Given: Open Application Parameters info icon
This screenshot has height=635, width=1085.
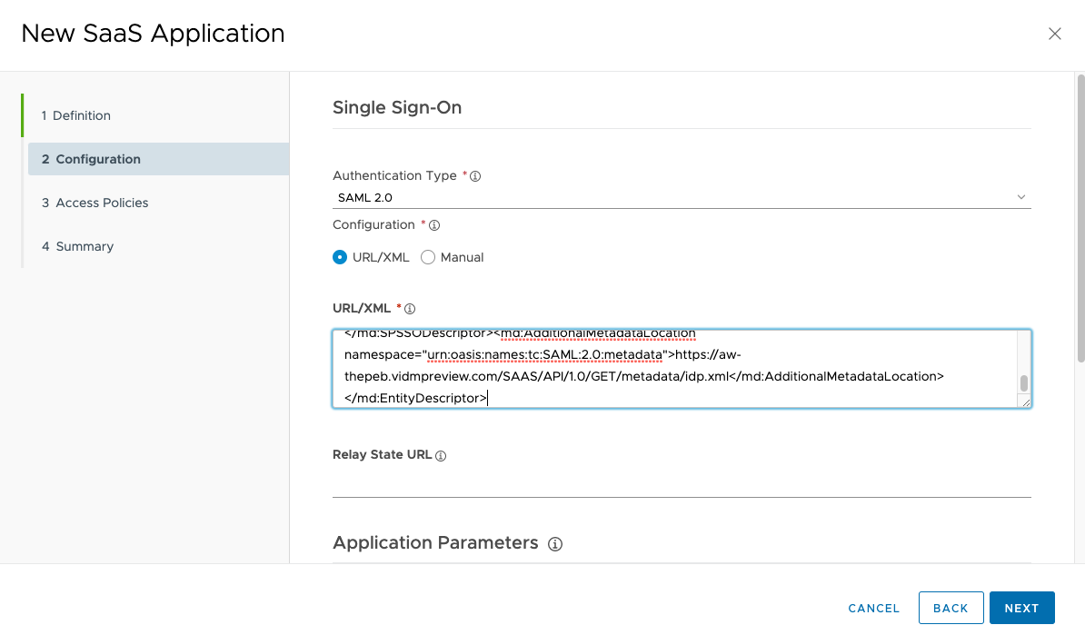Looking at the screenshot, I should point(555,544).
